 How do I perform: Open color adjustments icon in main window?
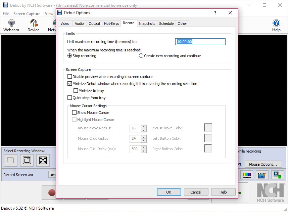coord(246,175)
